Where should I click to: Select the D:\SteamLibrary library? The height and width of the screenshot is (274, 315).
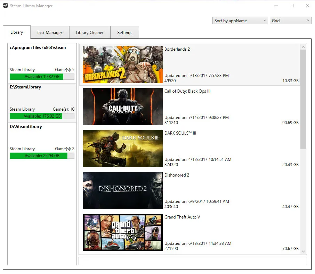coord(42,142)
